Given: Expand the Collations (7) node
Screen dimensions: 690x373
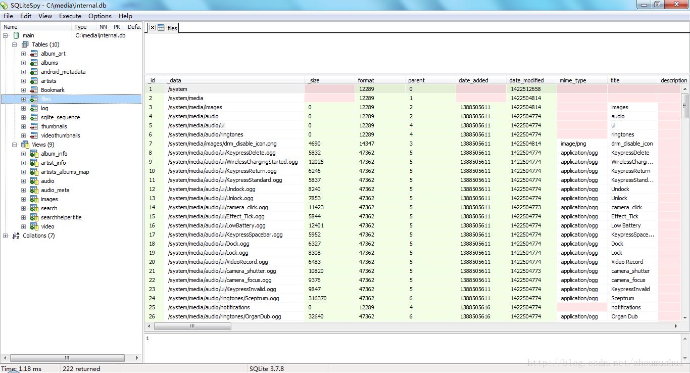Looking at the screenshot, I should click(6, 236).
